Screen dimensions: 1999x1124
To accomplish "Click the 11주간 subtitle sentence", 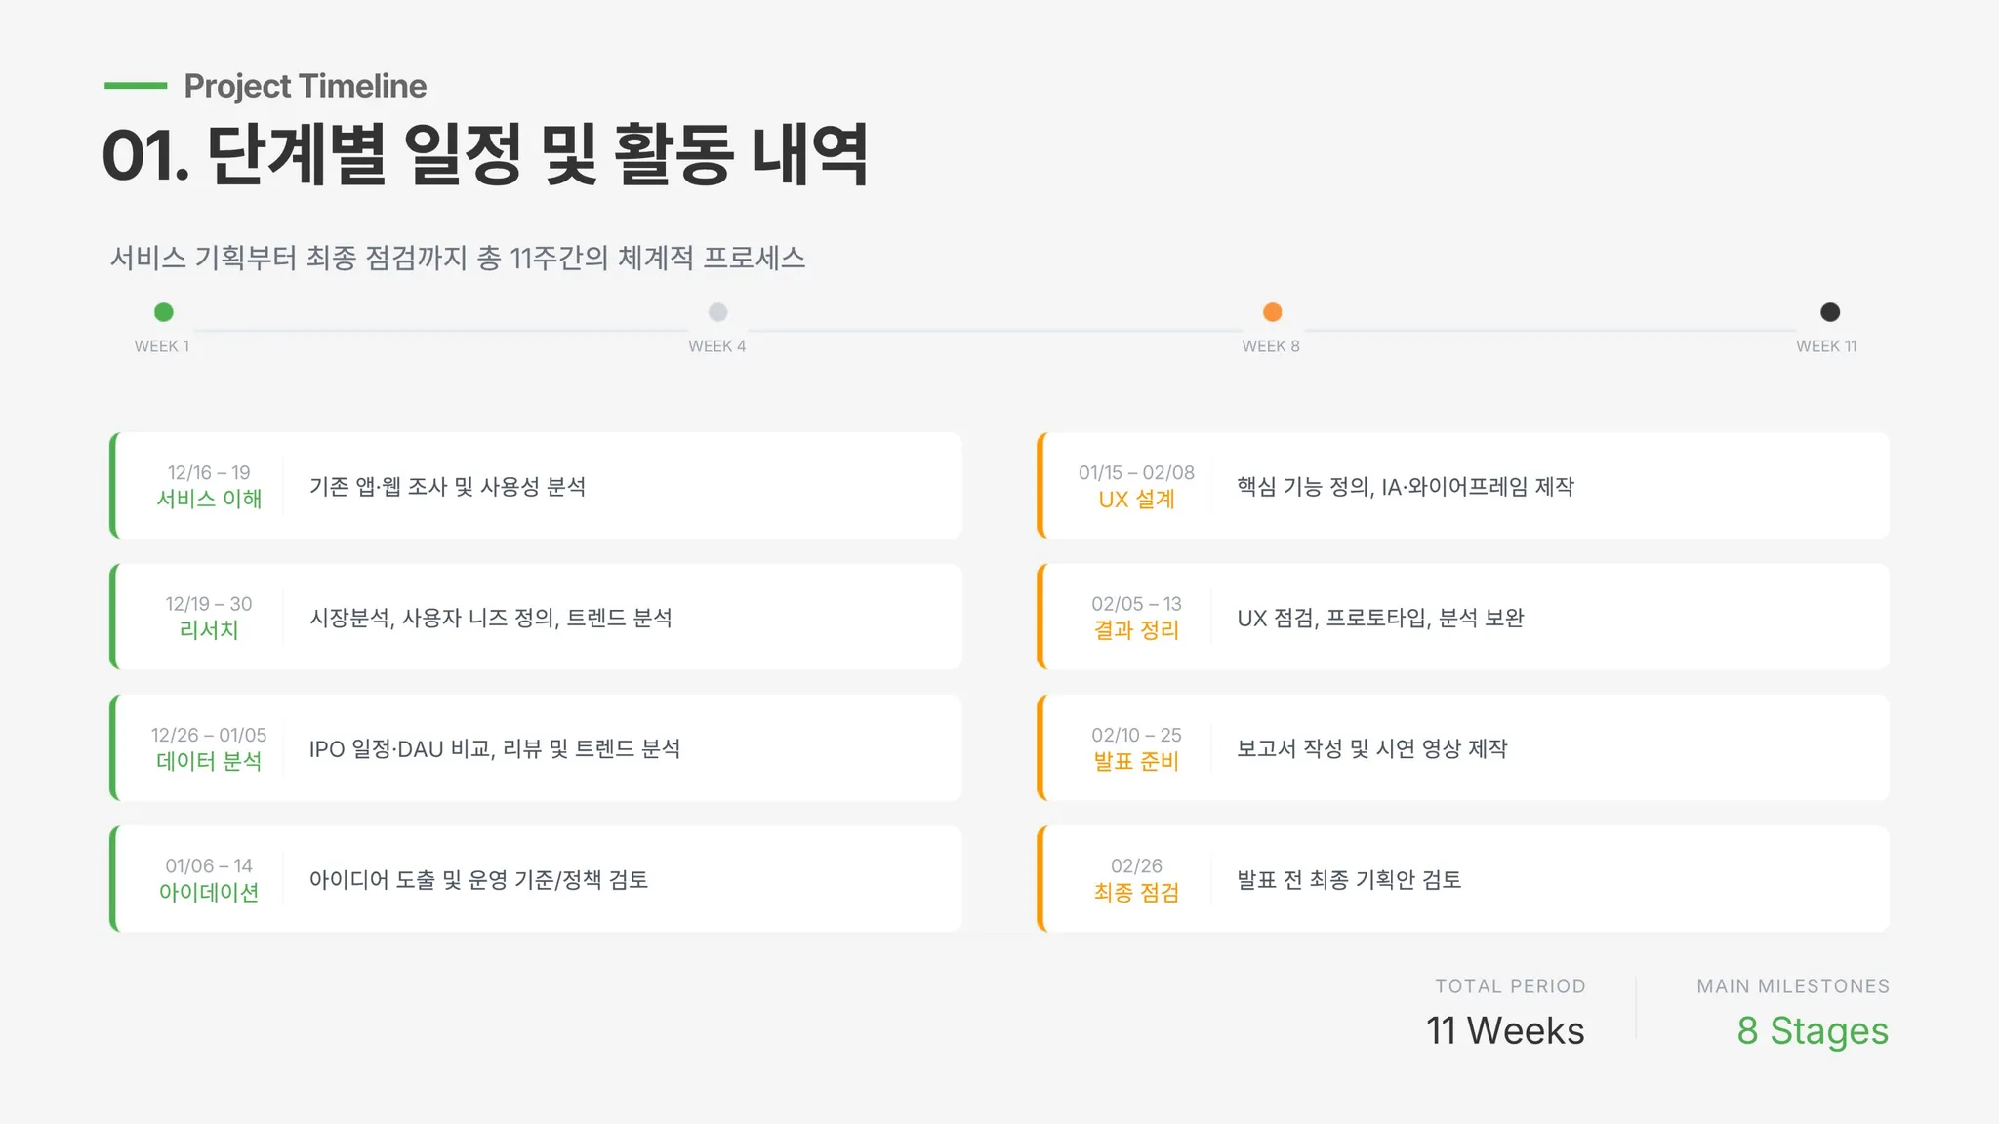I will (x=457, y=258).
